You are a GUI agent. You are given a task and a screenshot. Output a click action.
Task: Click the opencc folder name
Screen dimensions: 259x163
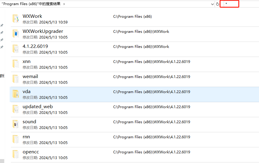coord(31,152)
